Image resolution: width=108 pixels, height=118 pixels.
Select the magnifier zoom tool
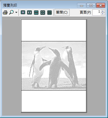pos(11,12)
